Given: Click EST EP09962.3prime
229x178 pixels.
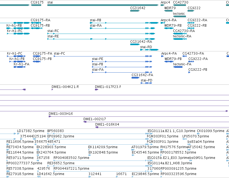Looking at the screenshot, I should (61, 136).
